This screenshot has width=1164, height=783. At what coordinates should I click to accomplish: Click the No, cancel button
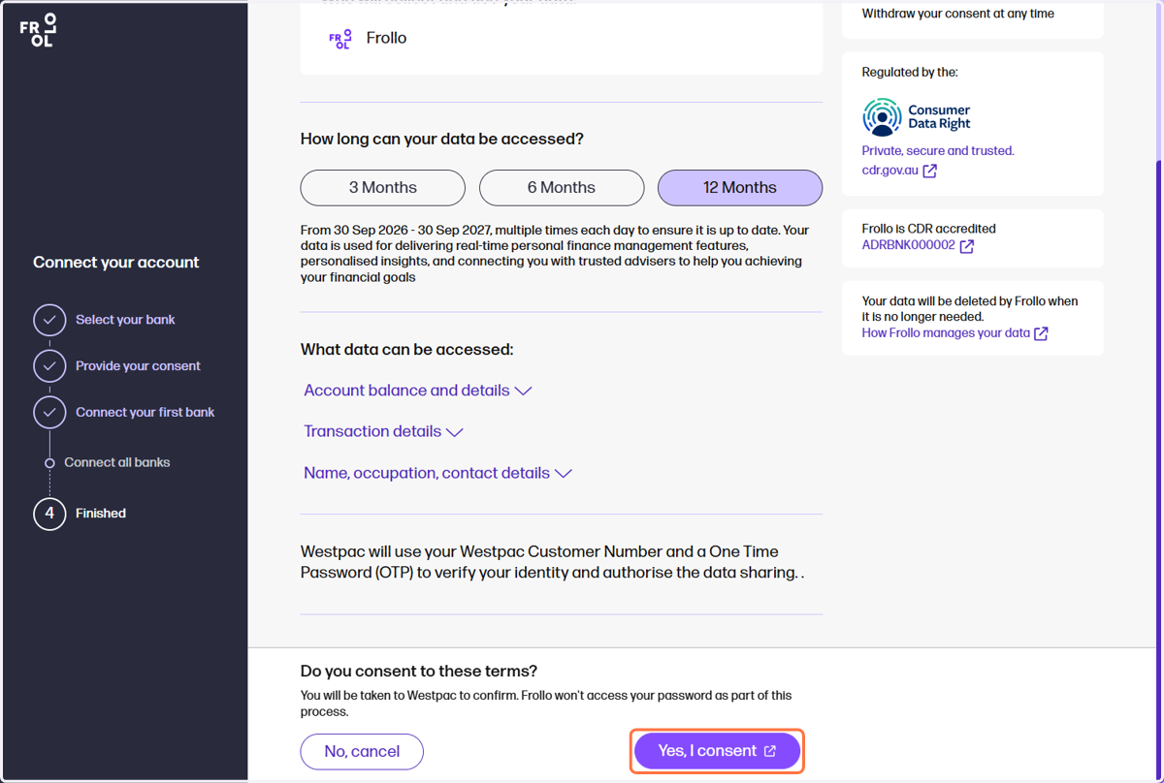[x=362, y=751]
